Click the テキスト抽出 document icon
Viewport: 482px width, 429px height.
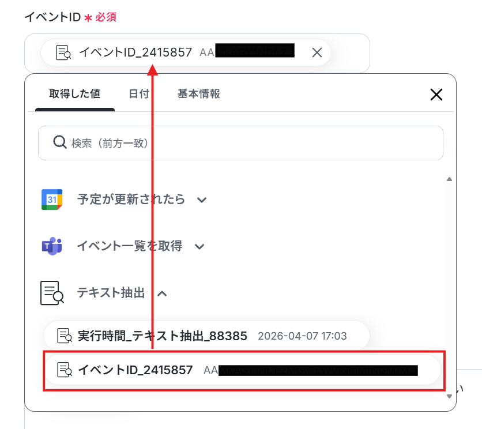coord(52,293)
